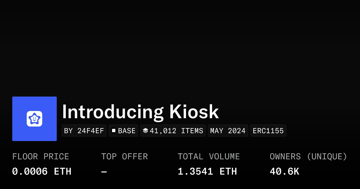Click the word Kiosk in title
360x189 pixels.
tap(194, 112)
